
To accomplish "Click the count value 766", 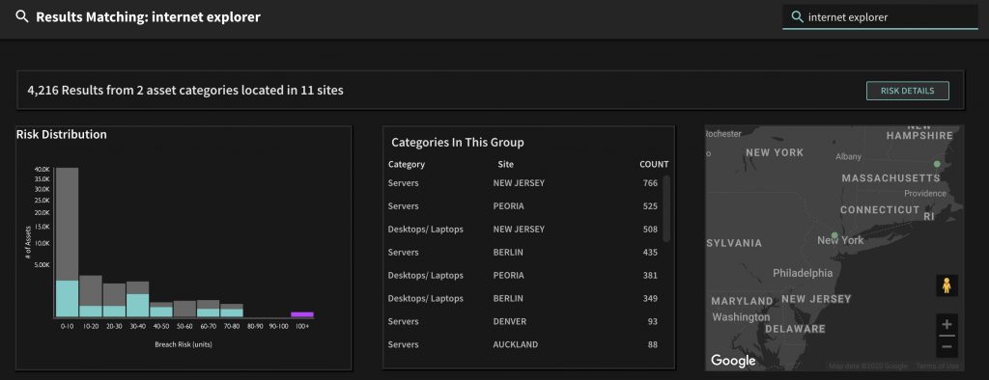I will [650, 183].
